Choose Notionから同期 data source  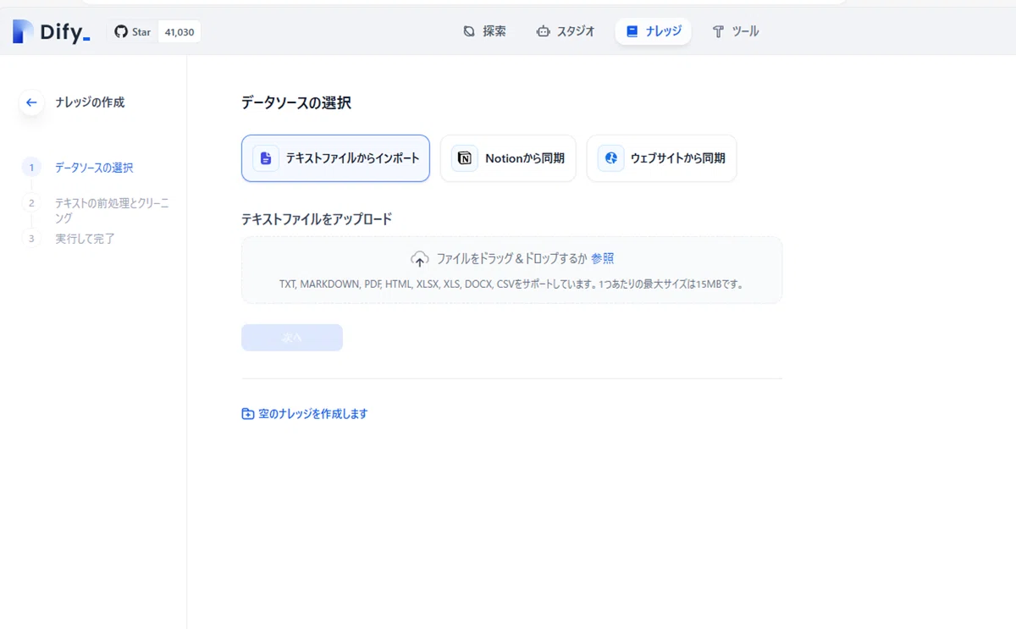pos(508,158)
